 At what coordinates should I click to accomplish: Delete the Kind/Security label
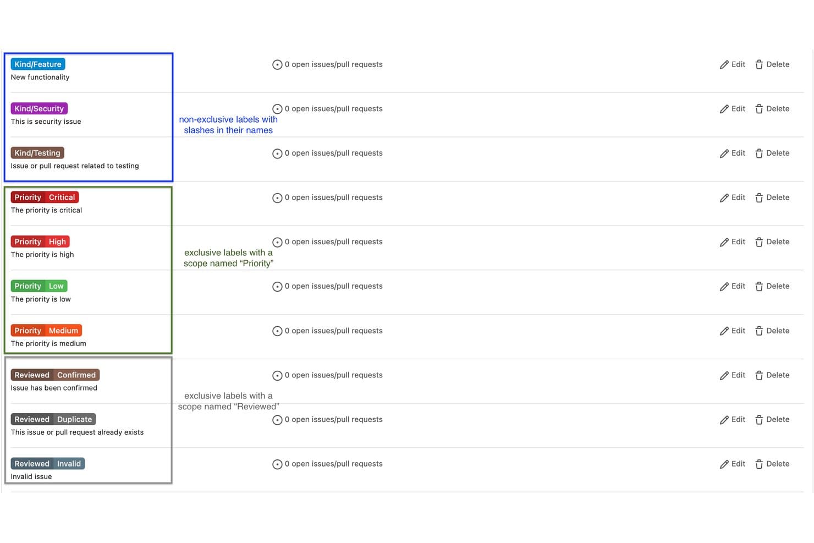(772, 109)
